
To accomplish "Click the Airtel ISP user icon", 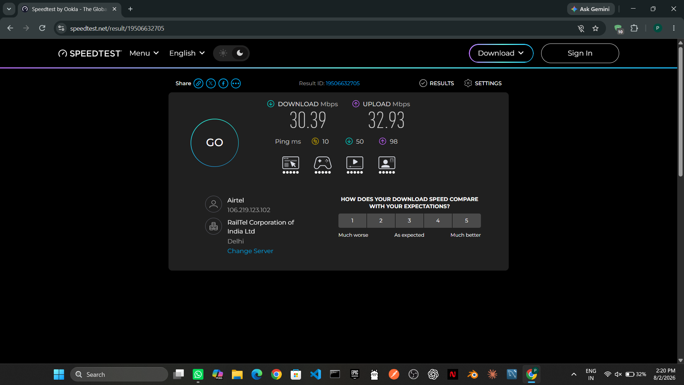I will click(213, 204).
